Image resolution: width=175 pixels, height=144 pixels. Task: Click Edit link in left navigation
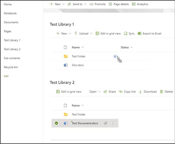[x=6, y=76]
